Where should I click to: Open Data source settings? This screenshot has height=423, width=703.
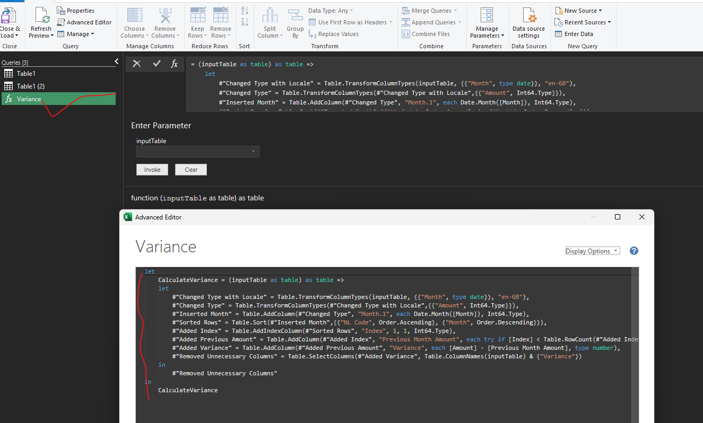[x=528, y=22]
